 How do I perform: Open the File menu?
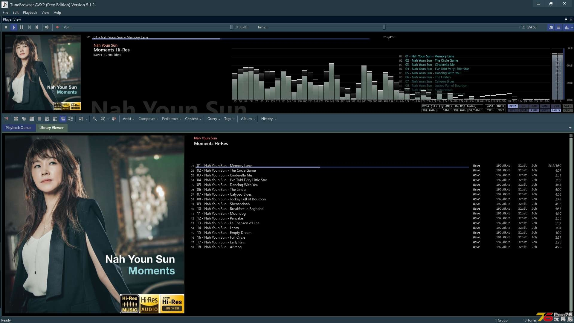(5, 12)
